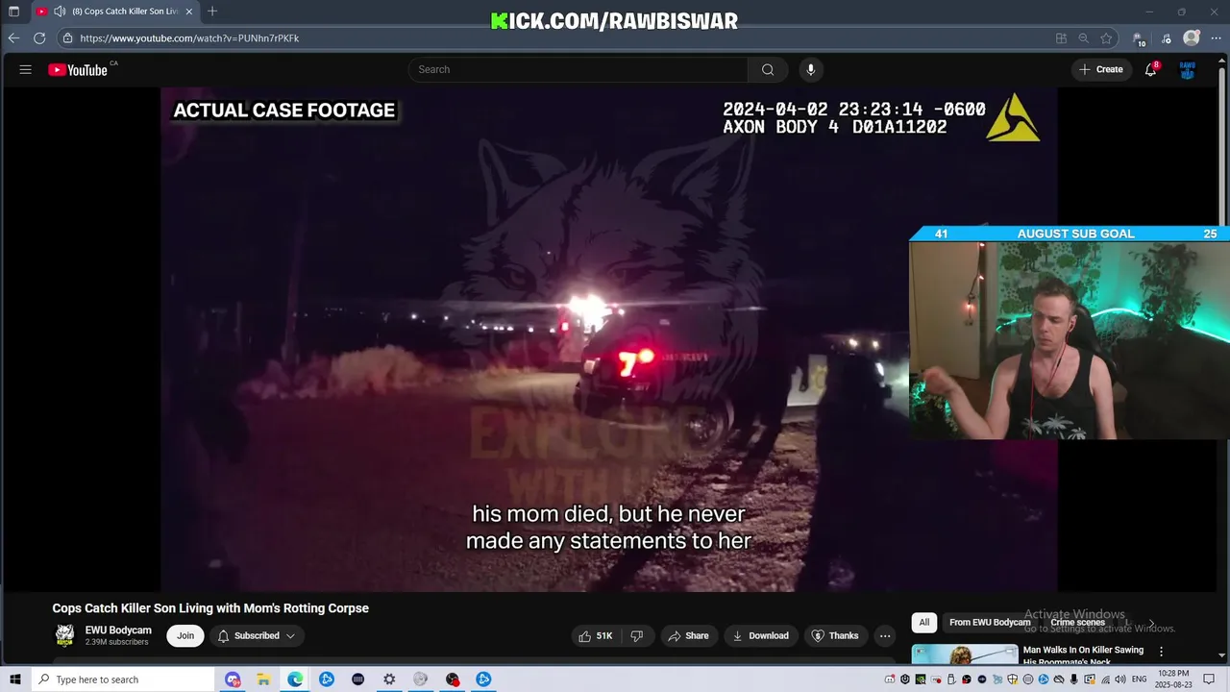
Task: Open YouTube notifications bell
Action: [1150, 69]
